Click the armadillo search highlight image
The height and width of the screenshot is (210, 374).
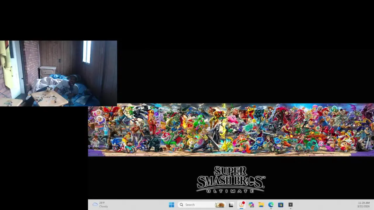(x=220, y=205)
